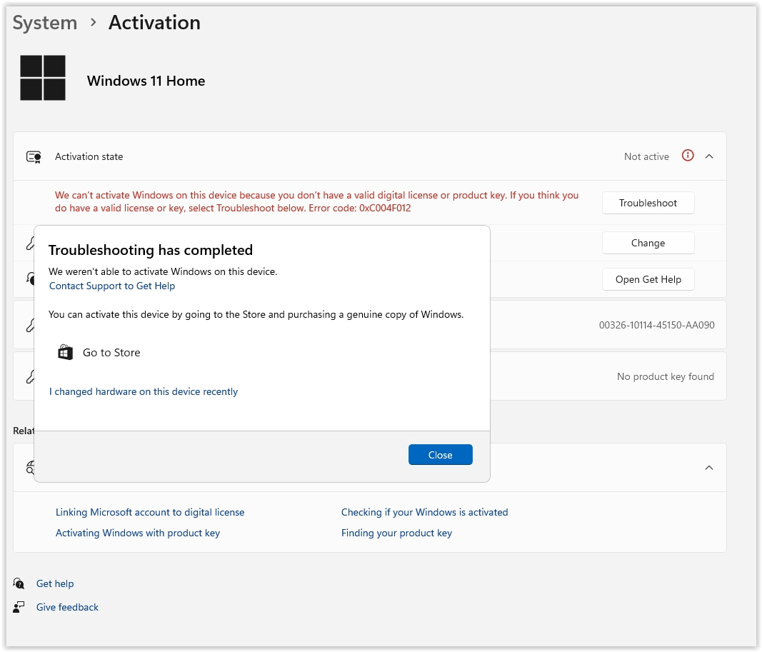Open the "Finding your product key" link

(x=396, y=533)
